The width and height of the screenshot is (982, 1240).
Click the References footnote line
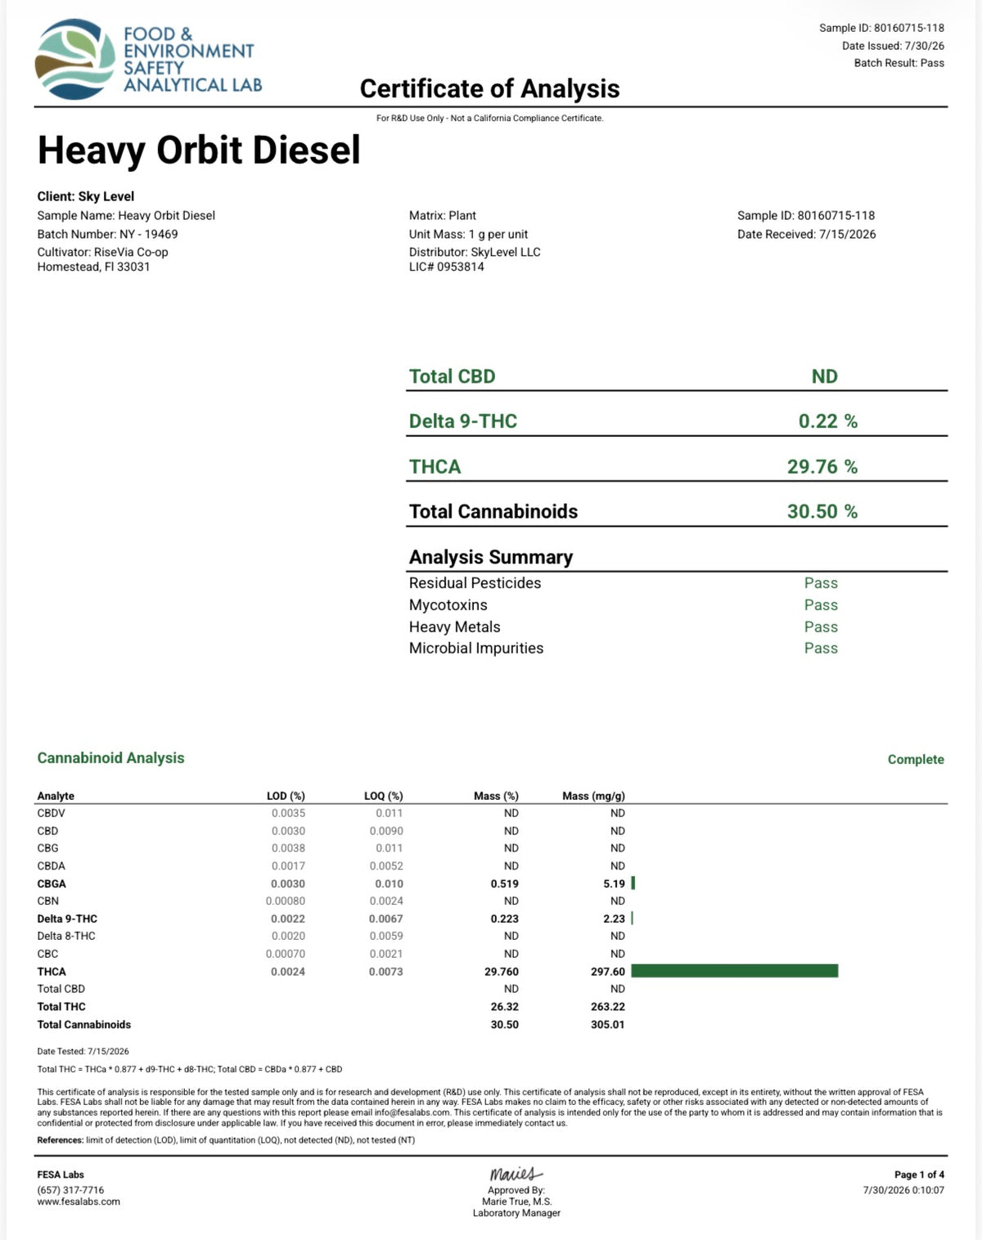coord(226,1140)
